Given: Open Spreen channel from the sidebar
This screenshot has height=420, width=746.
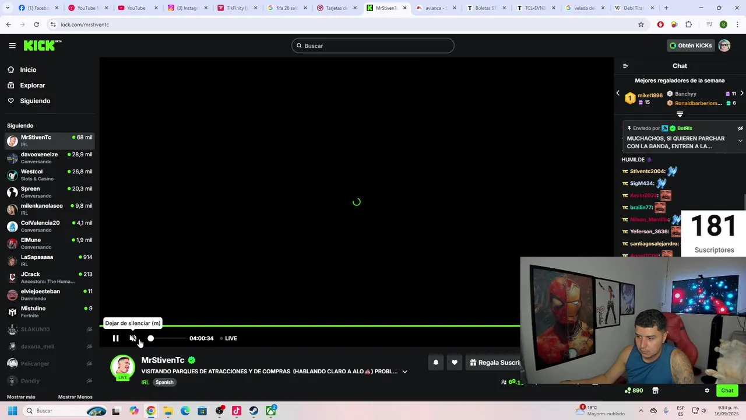Looking at the screenshot, I should (x=50, y=192).
